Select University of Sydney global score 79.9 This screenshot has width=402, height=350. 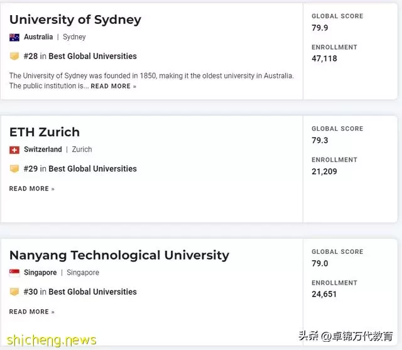[x=320, y=28]
